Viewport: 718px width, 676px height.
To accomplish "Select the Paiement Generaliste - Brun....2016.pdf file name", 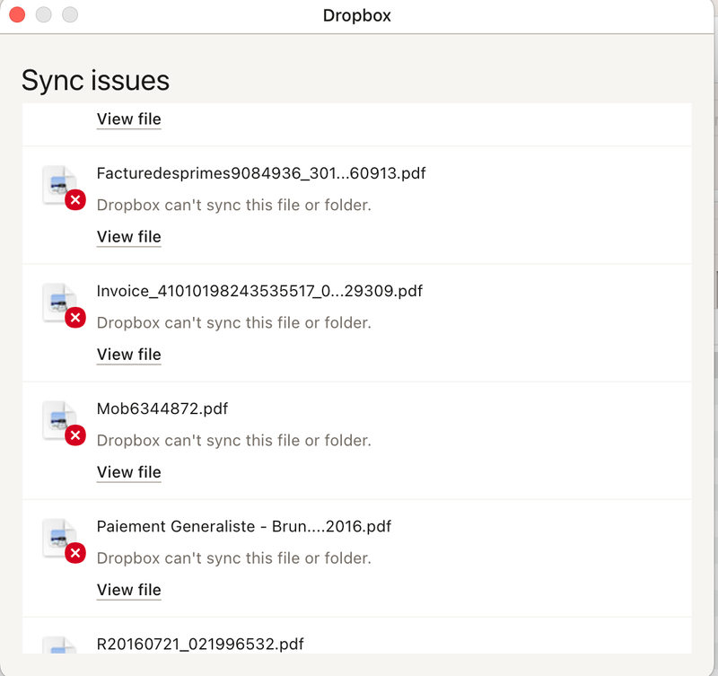I will [x=243, y=526].
